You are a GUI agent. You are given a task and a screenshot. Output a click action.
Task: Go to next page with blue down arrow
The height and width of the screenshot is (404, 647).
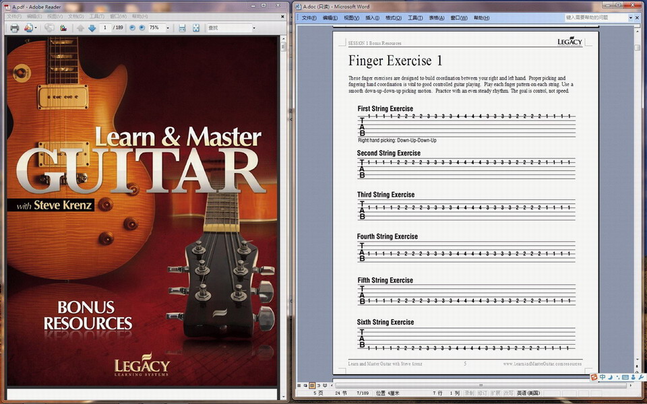[x=92, y=28]
